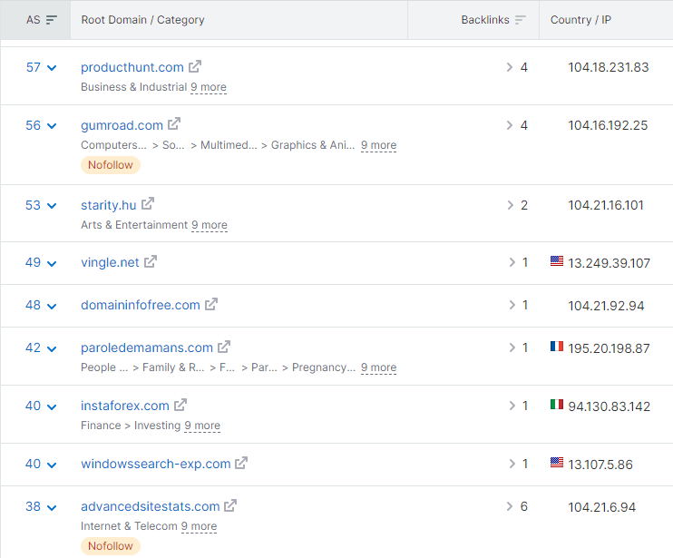Show 9 more categories for instaforex.com

202,426
